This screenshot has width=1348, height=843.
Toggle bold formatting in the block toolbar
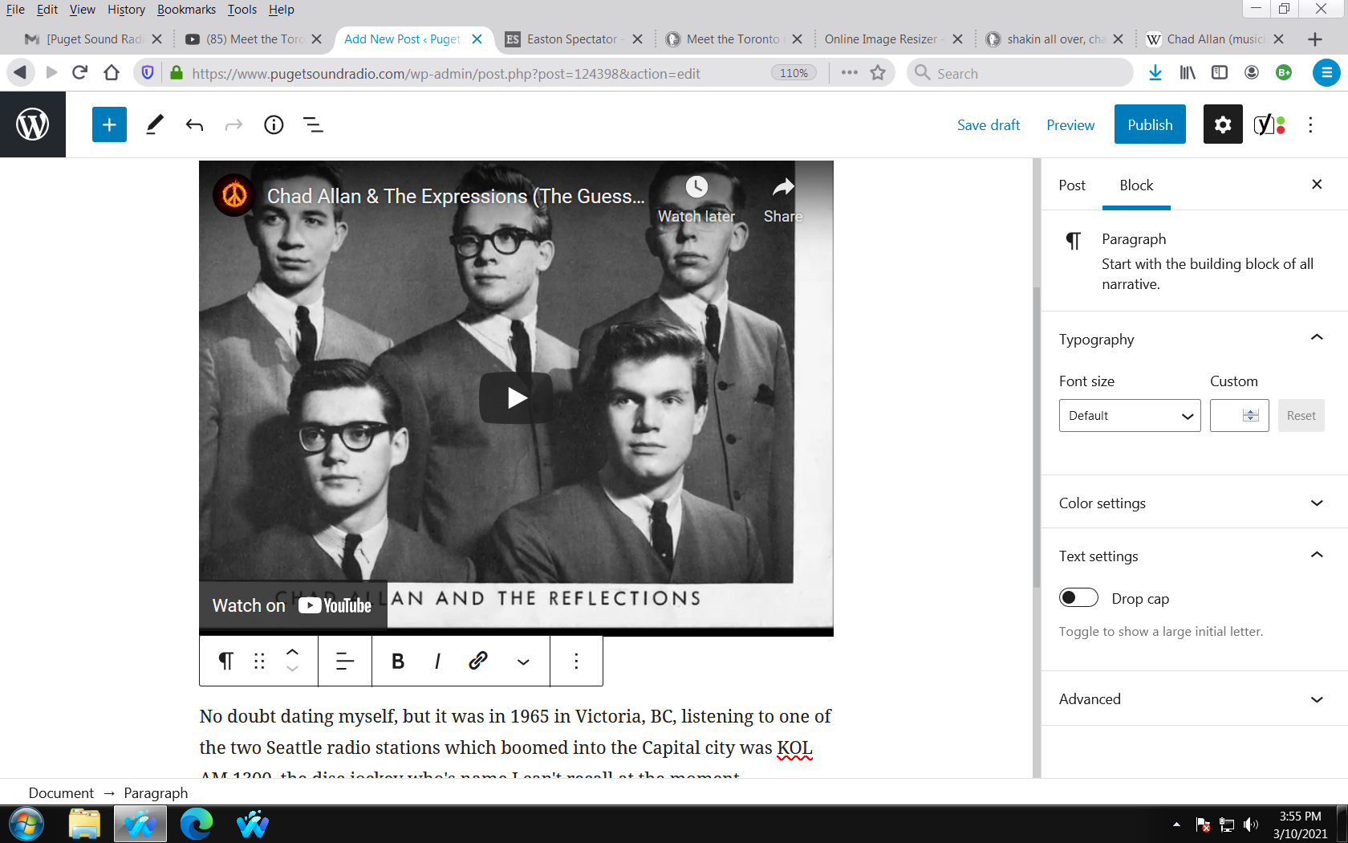pos(397,661)
